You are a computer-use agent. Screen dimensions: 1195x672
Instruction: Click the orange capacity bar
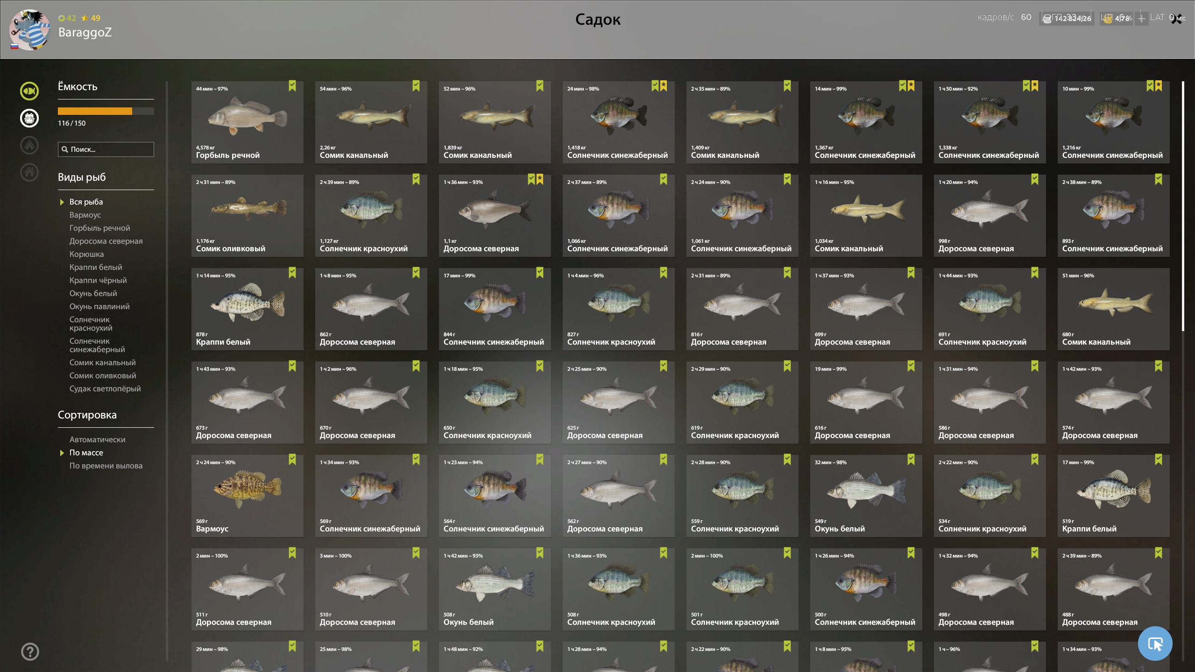[106, 111]
